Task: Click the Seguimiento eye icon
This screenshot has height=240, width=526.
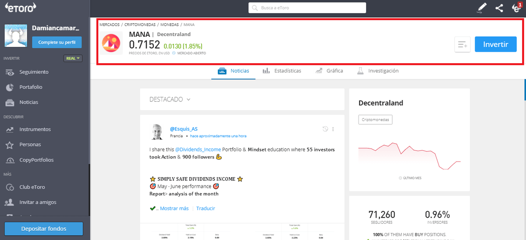Action: [x=10, y=72]
